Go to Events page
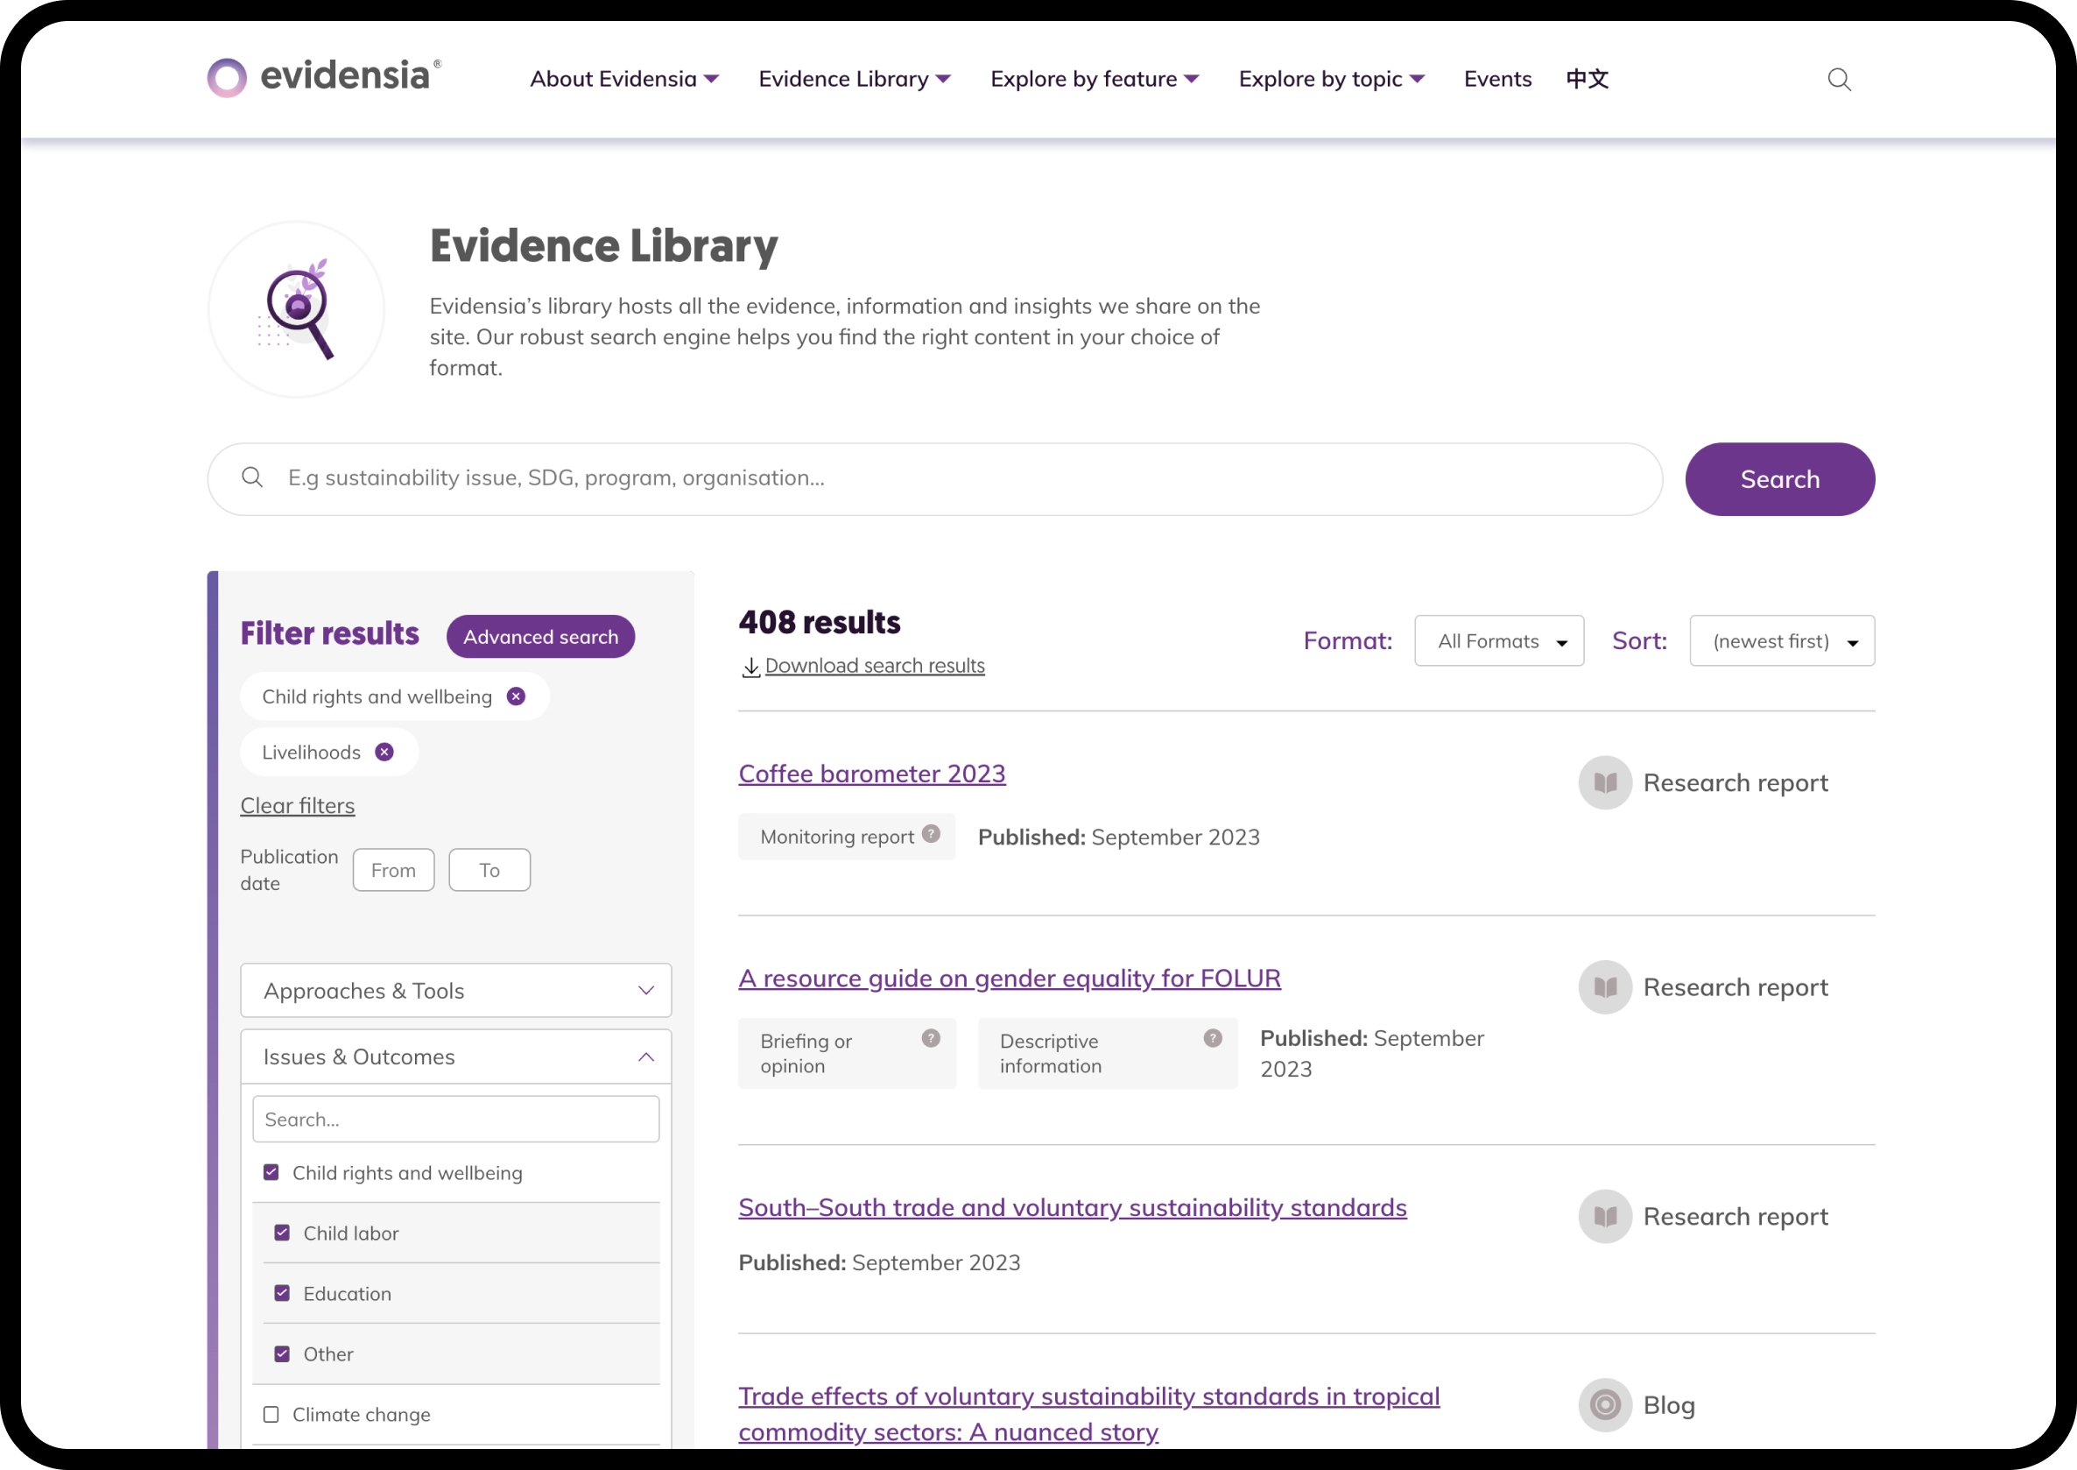 pyautogui.click(x=1498, y=80)
